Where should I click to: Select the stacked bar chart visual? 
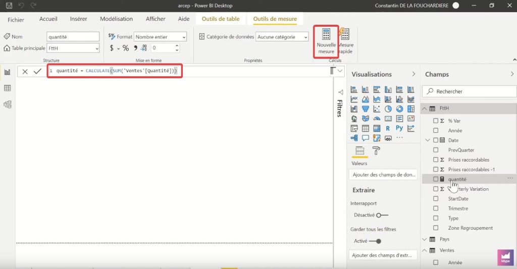[354, 89]
